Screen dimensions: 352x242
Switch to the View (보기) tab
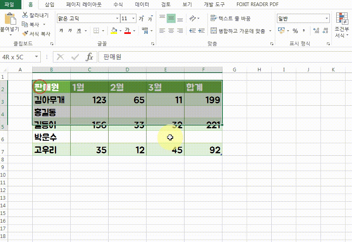[187, 4]
